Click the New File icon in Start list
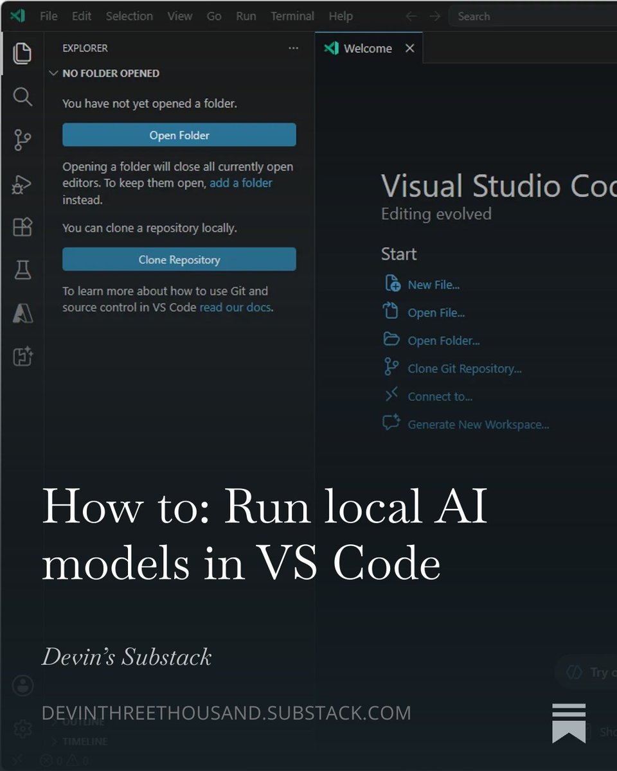 click(x=392, y=283)
